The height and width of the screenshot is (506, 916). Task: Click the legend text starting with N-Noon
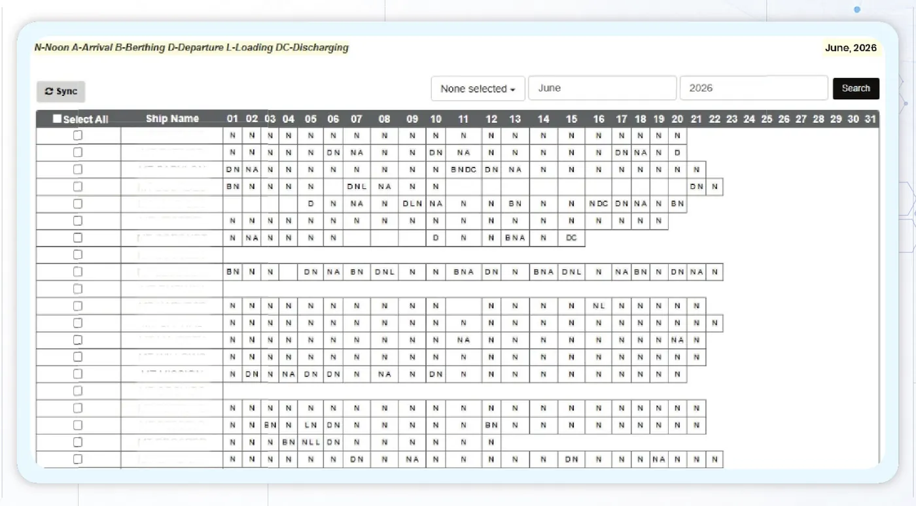[191, 48]
